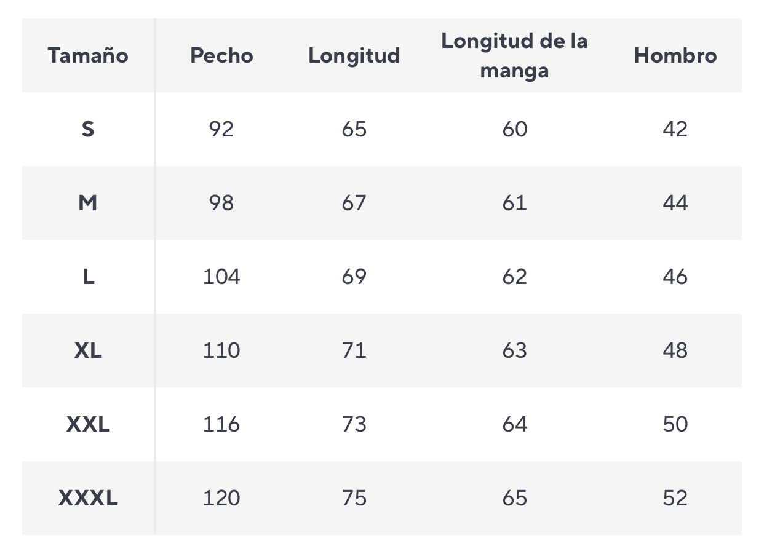Click length value 71 in XL row
The image size is (764, 546).
point(354,350)
